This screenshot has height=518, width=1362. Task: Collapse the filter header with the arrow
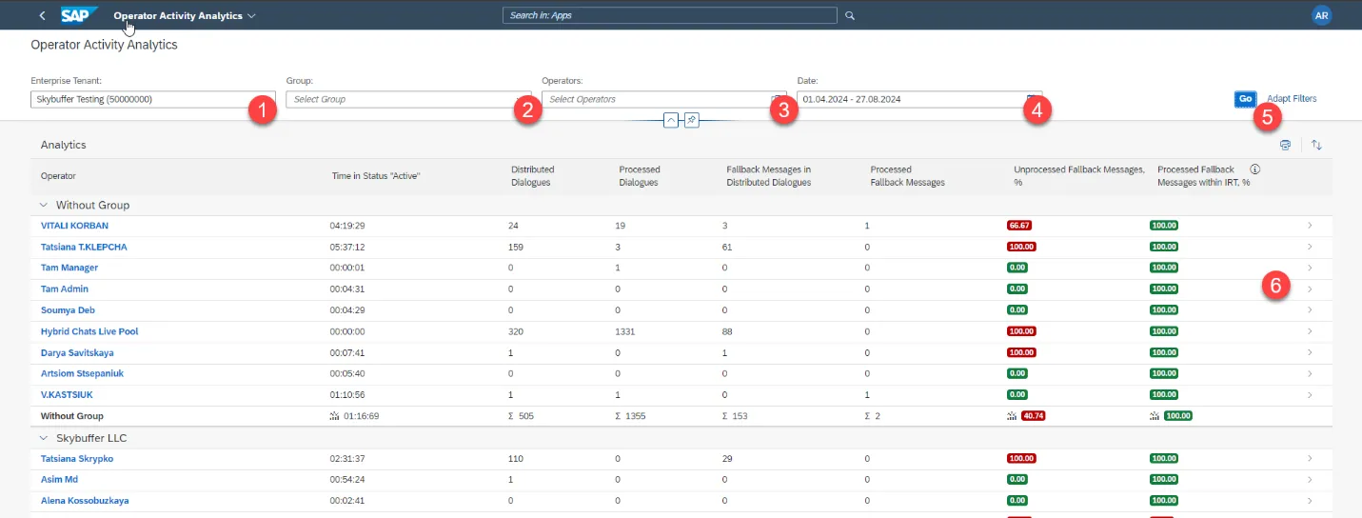(x=670, y=121)
